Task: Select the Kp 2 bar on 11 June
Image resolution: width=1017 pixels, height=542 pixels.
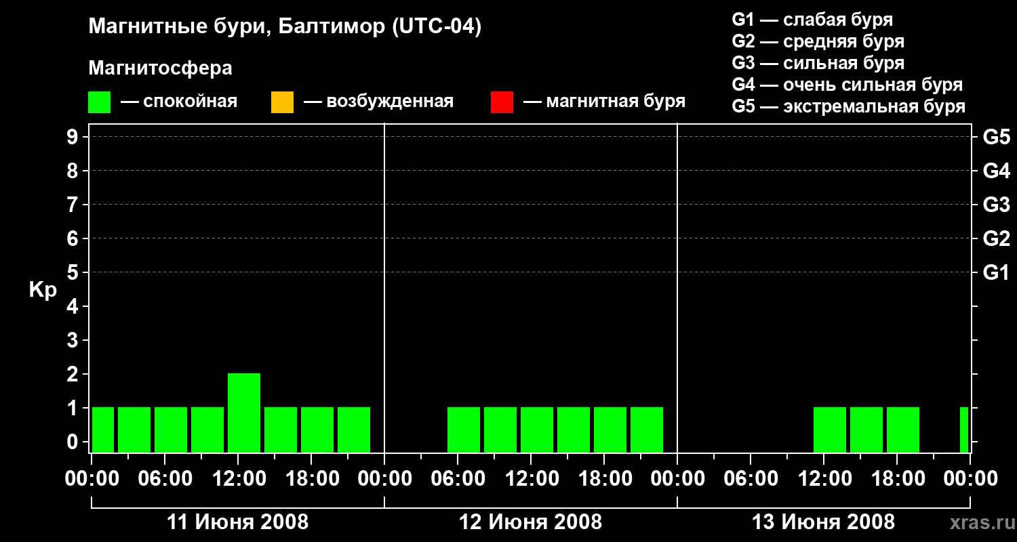Action: 244,413
